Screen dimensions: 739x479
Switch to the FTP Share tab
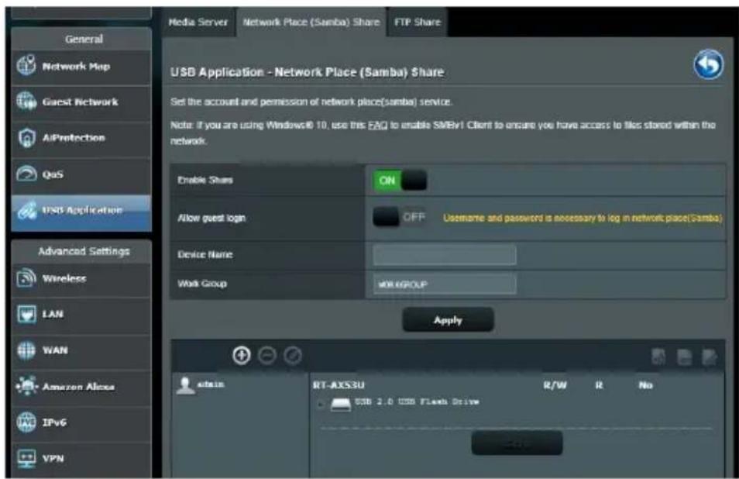417,22
